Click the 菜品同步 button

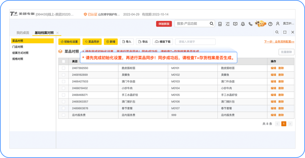92,42
